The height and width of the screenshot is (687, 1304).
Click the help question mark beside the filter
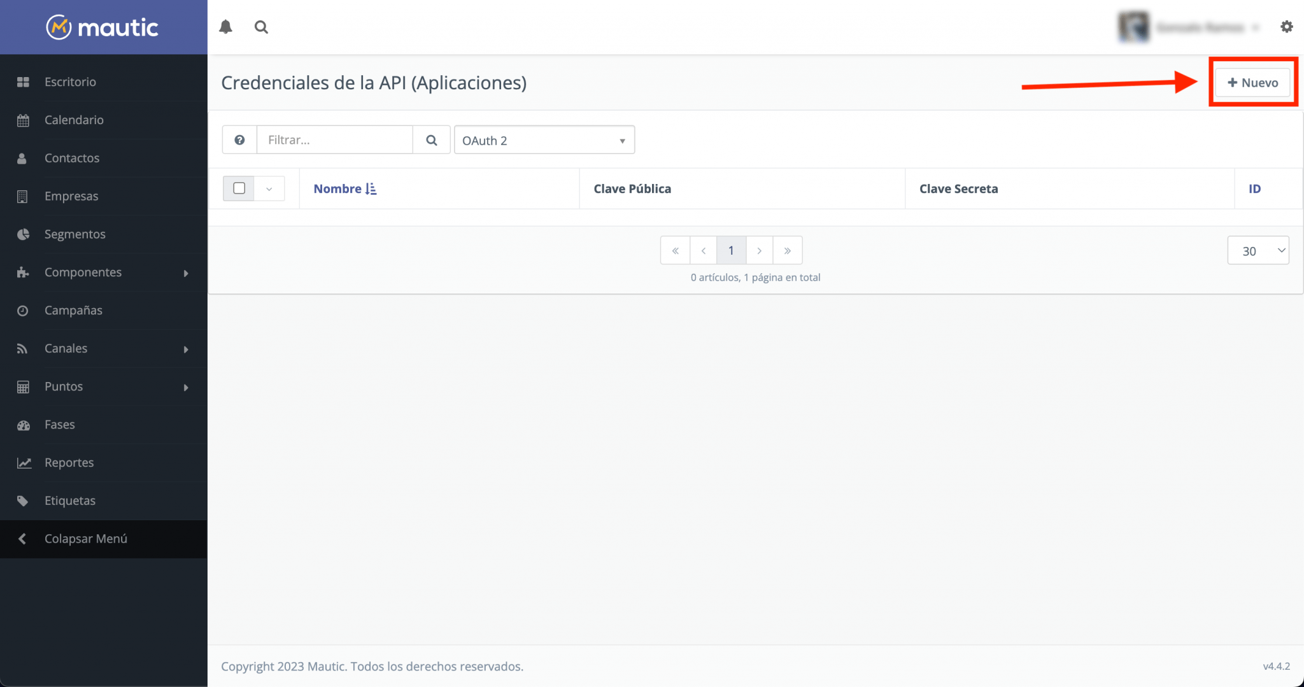[239, 139]
